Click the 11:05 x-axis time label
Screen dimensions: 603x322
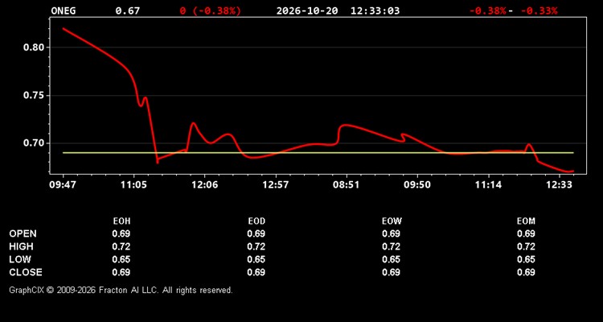pyautogui.click(x=133, y=184)
